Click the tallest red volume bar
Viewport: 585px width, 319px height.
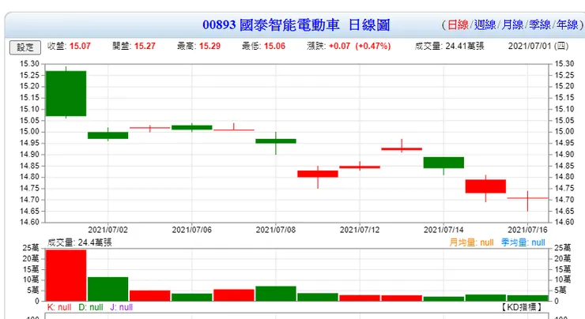pos(66,276)
